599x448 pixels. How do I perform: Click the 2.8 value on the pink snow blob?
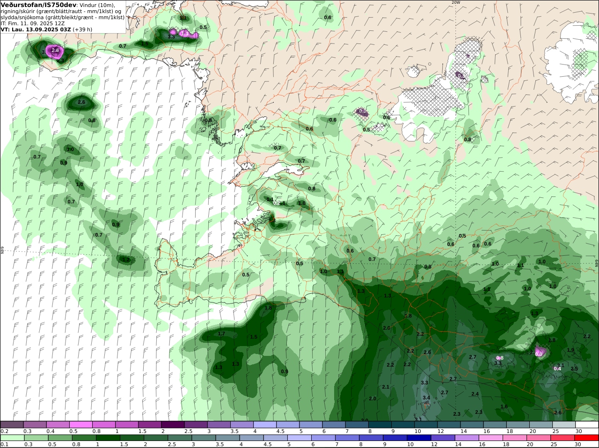pos(55,50)
